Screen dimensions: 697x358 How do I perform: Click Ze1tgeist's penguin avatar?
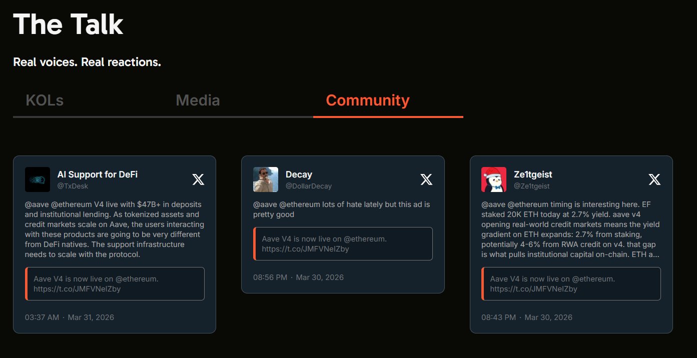494,179
